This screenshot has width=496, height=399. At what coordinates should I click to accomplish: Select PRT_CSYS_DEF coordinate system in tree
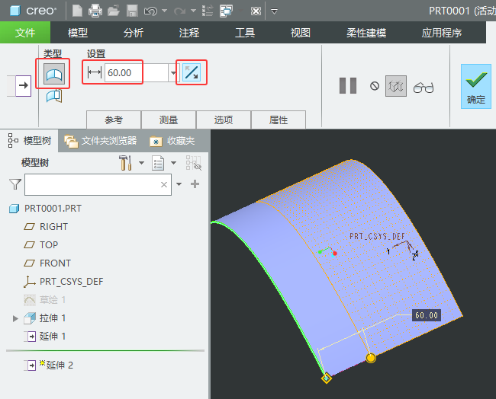point(63,282)
